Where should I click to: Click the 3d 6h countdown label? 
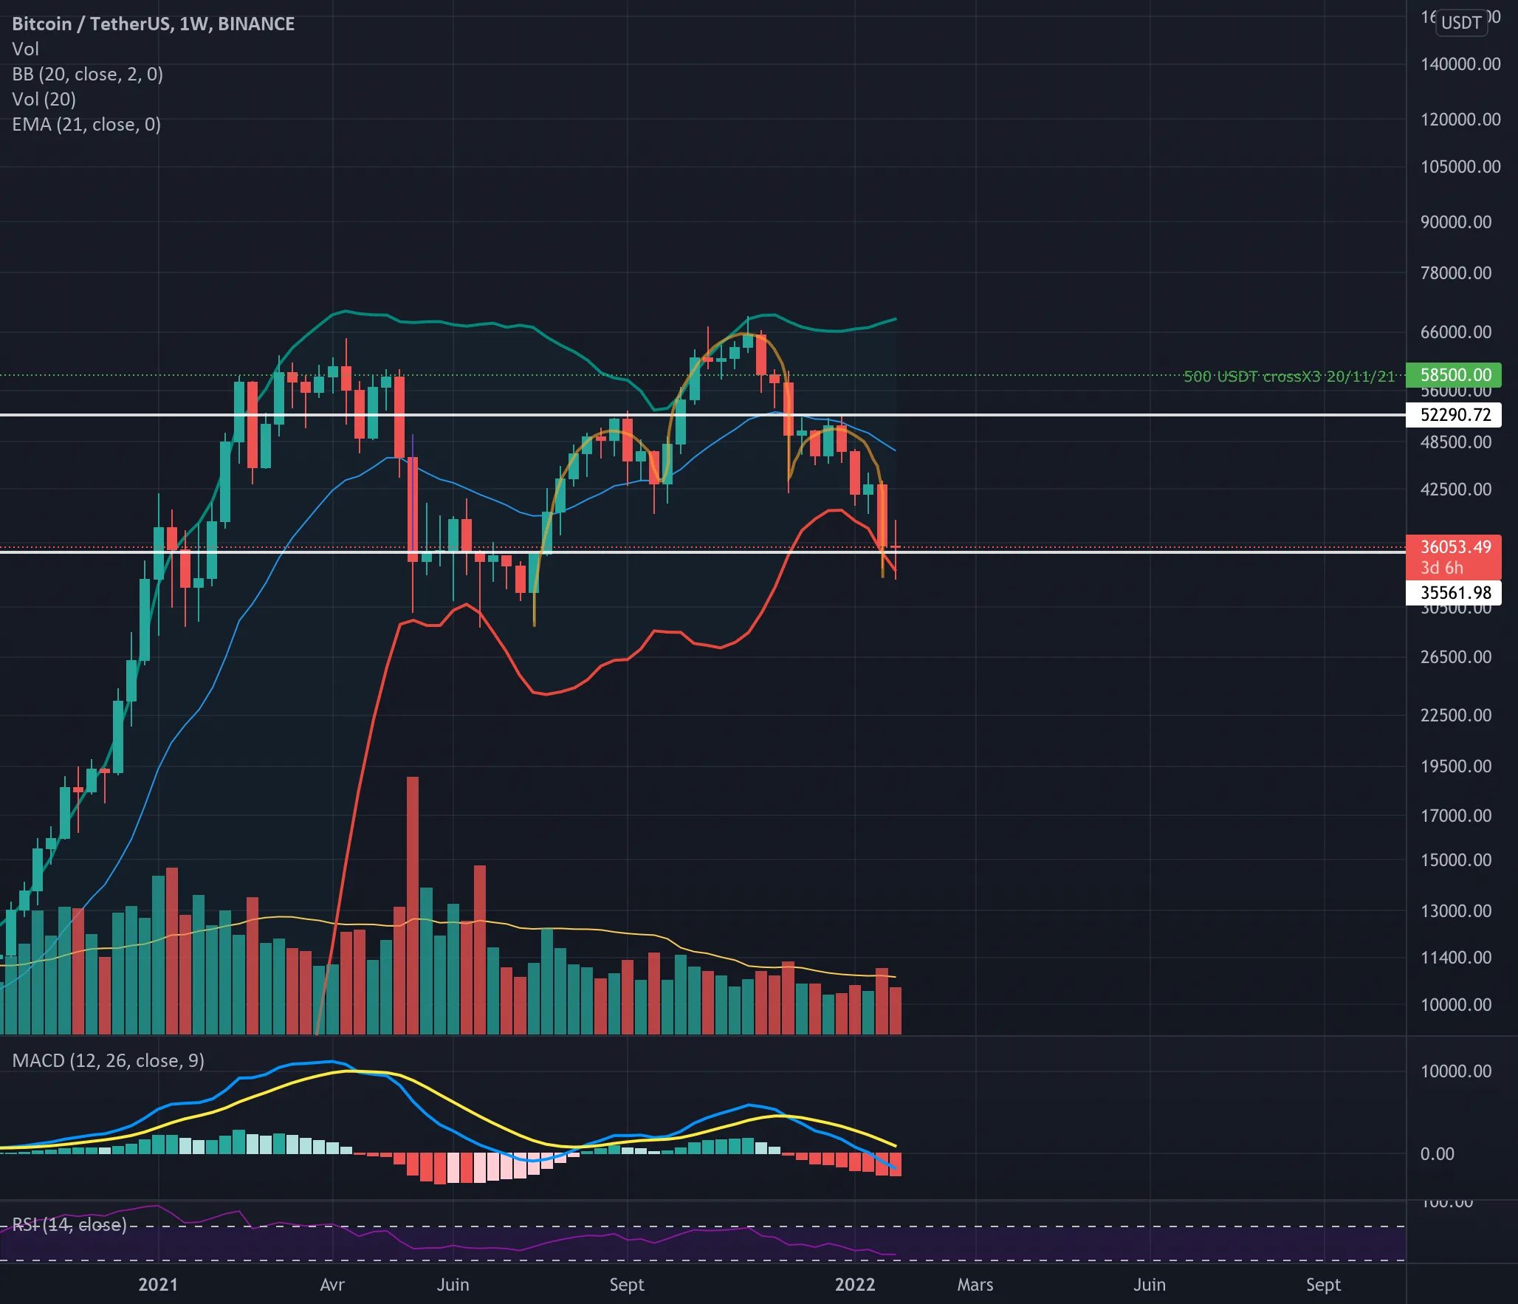click(x=1442, y=568)
